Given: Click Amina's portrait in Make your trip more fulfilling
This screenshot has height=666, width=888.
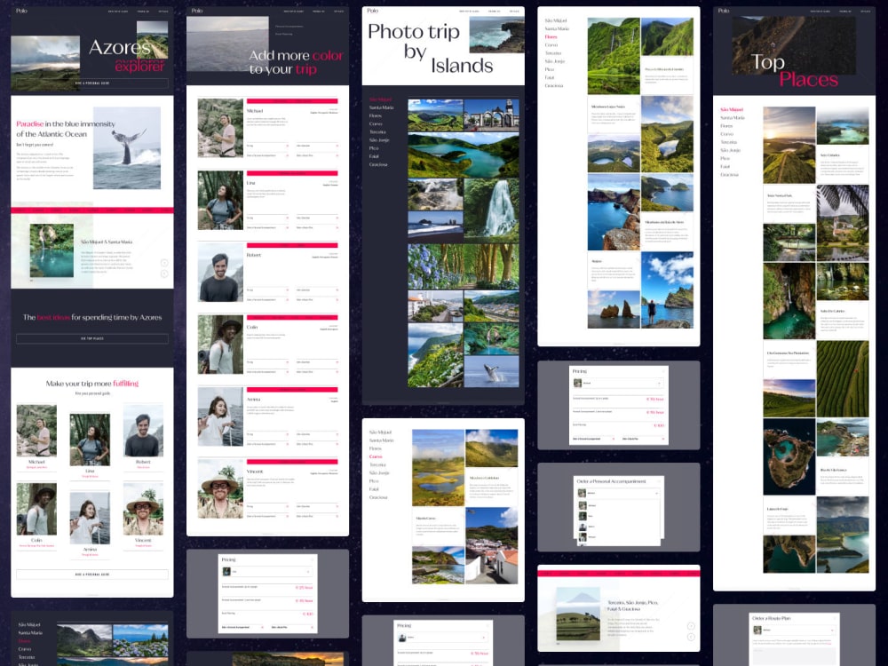Looking at the screenshot, I should pyautogui.click(x=90, y=519).
